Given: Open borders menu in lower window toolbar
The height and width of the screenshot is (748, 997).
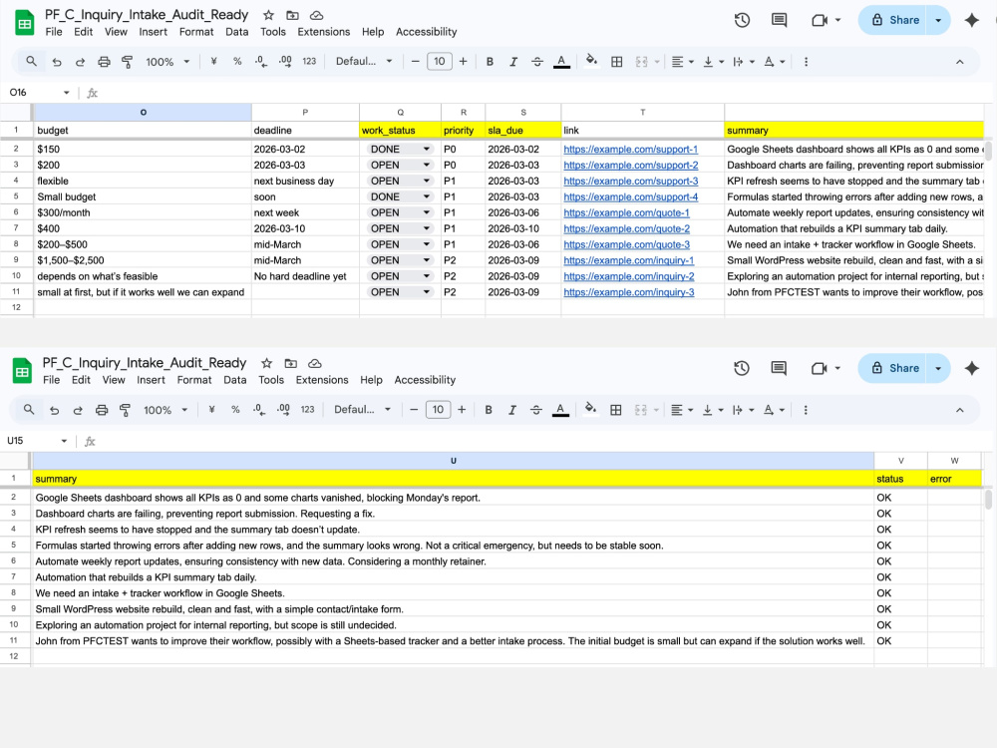Looking at the screenshot, I should pyautogui.click(x=615, y=410).
